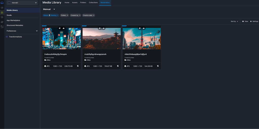The width and height of the screenshot is (259, 129).
Task: Click the 339.75 KB file size
Action: [x=68, y=66]
